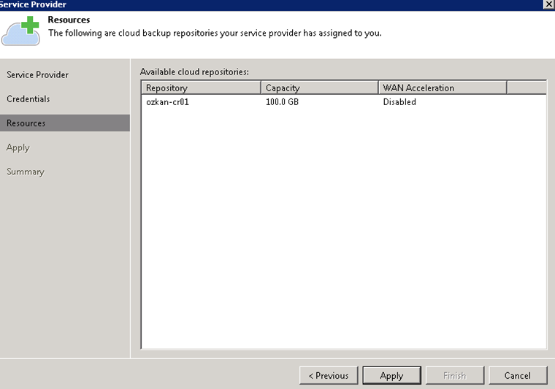Sort by WAN Acceleration column header
555x389 pixels.
coord(443,88)
